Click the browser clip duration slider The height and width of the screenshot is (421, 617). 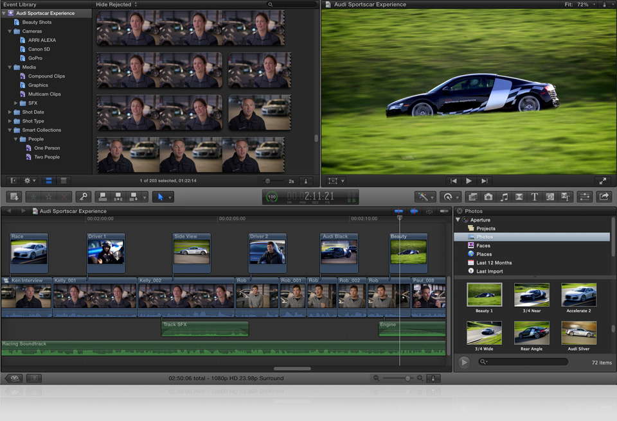(274, 181)
